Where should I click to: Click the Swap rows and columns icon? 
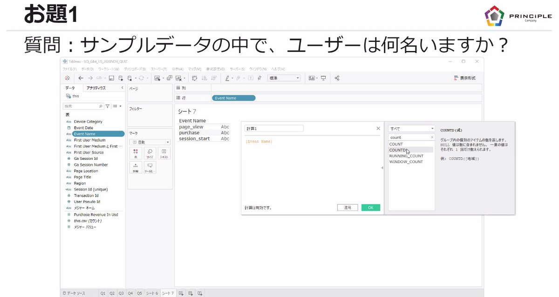tap(195, 78)
